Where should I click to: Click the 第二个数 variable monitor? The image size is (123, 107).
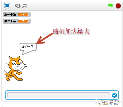tap(17, 21)
